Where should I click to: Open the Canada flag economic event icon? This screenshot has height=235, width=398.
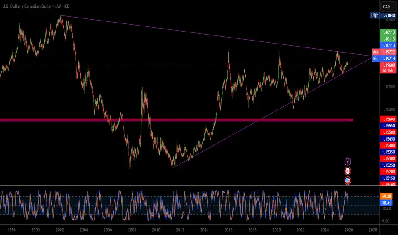pyautogui.click(x=348, y=171)
